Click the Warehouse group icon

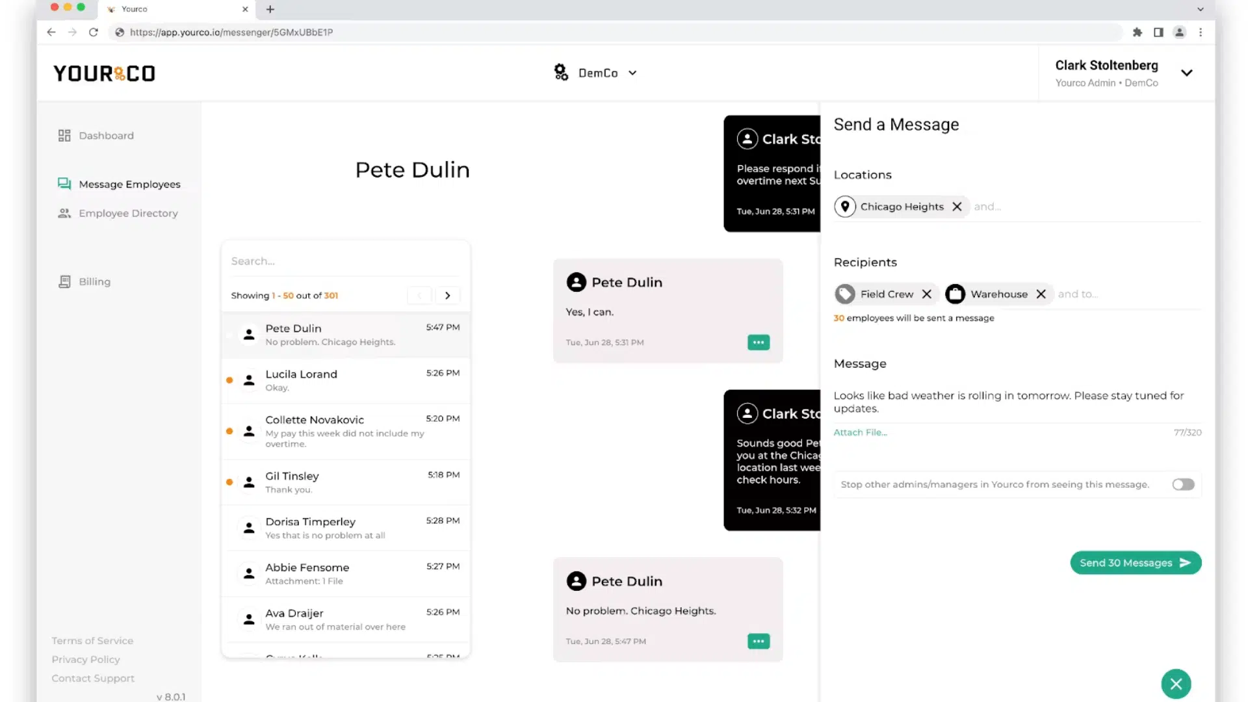click(955, 294)
